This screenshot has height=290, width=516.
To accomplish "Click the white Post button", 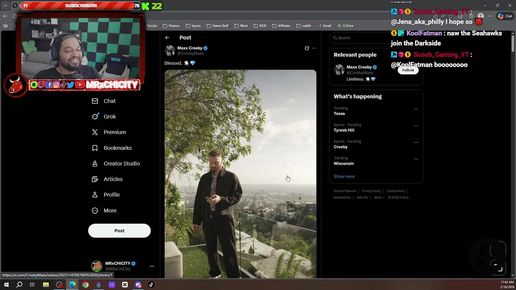I will 119,231.
